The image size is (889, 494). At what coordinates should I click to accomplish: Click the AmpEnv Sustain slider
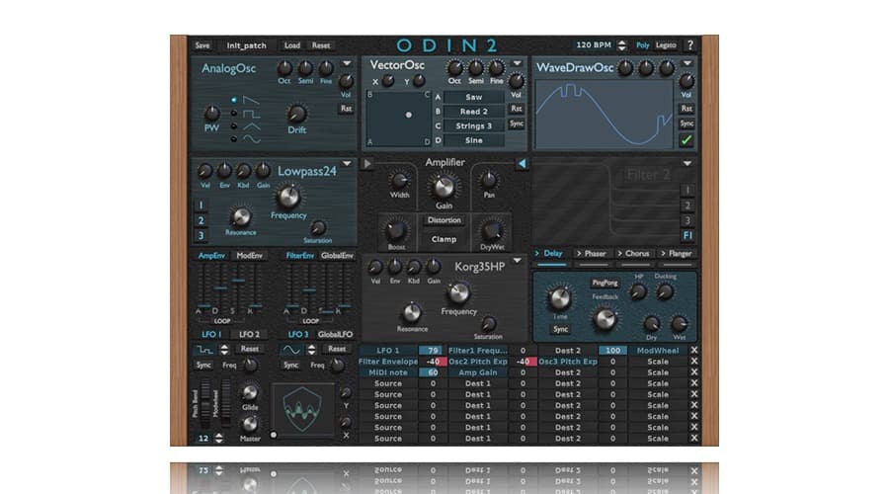pos(238,287)
